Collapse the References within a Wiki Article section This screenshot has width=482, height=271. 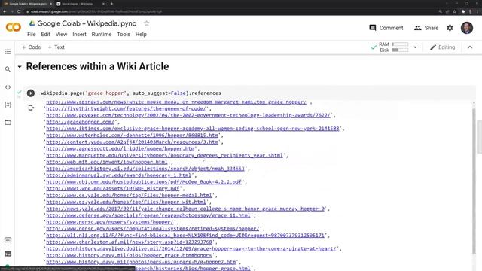click(x=20, y=67)
